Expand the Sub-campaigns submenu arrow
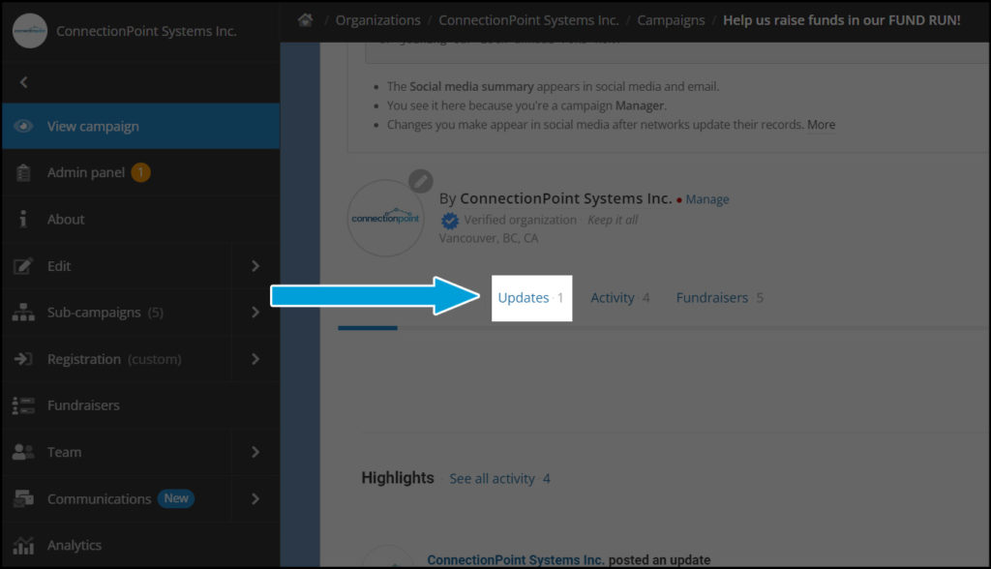The image size is (991, 569). coord(255,313)
